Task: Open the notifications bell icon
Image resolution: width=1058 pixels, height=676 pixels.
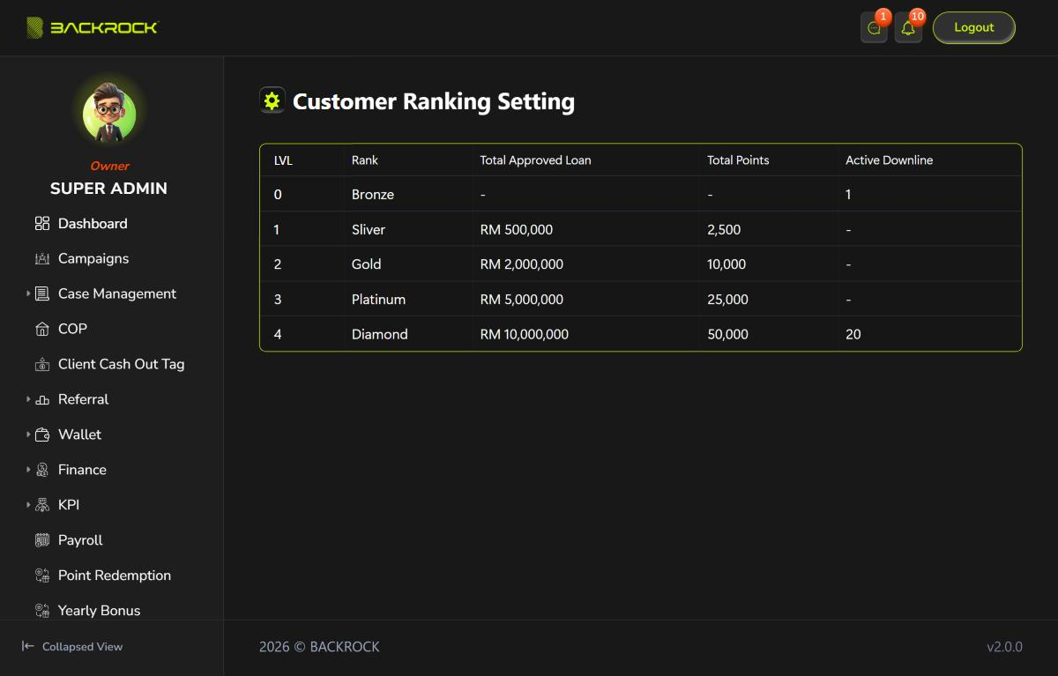Action: tap(908, 28)
